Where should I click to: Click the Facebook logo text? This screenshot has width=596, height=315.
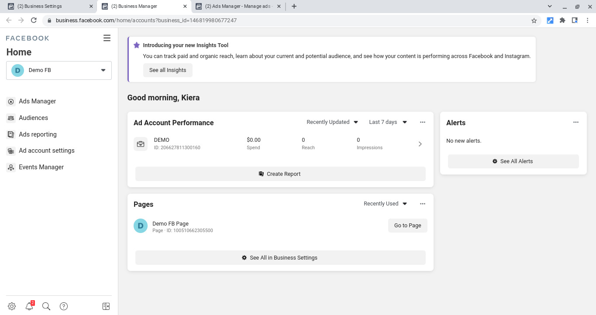tap(28, 38)
